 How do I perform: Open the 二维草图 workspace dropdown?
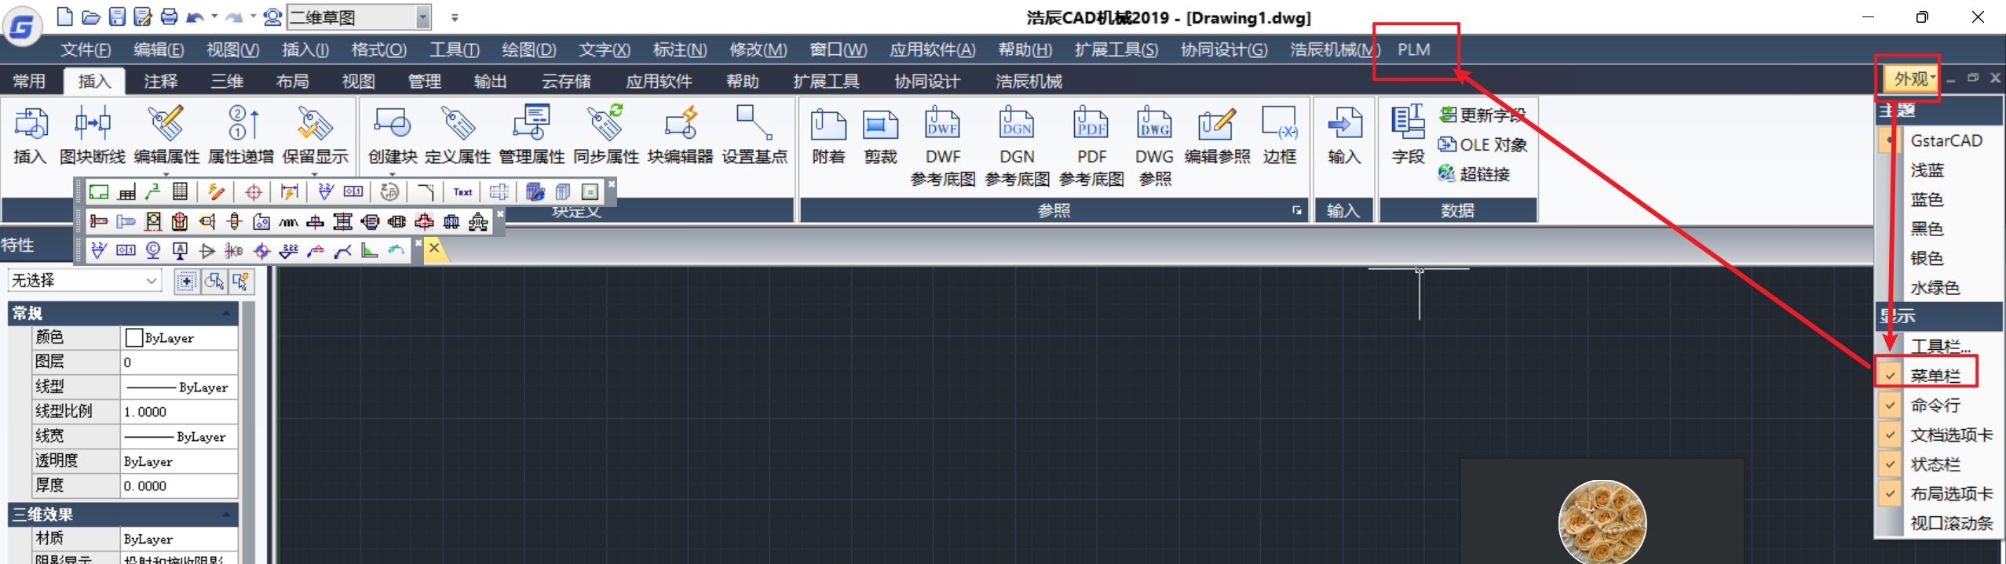(423, 16)
